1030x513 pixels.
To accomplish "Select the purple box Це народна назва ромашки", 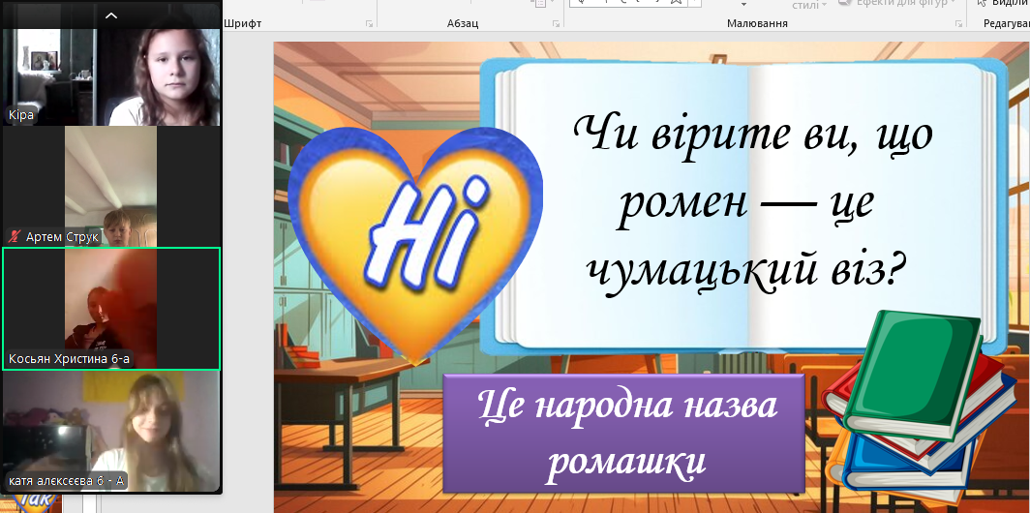I will [624, 434].
